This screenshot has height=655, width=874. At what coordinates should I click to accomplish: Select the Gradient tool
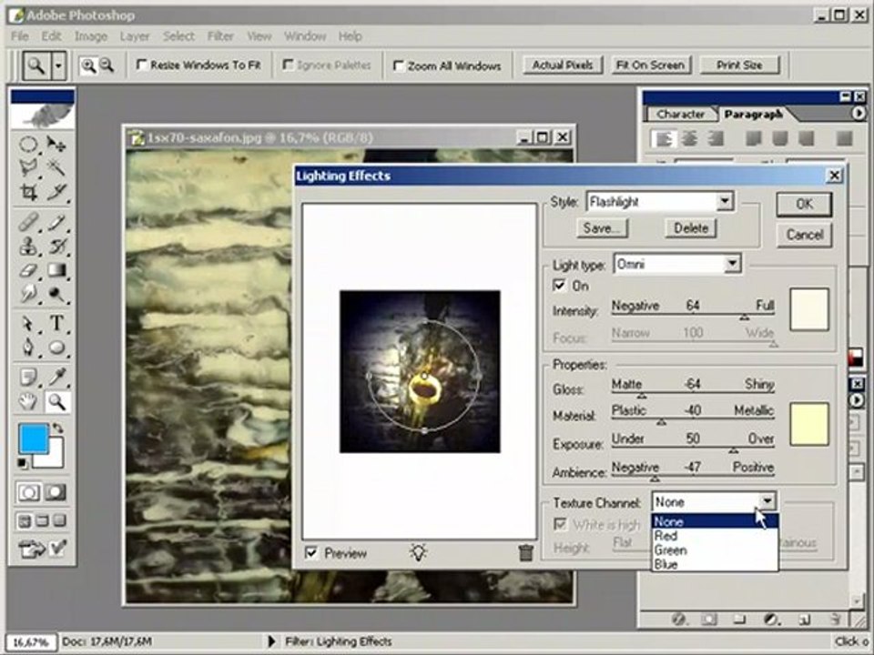[56, 270]
